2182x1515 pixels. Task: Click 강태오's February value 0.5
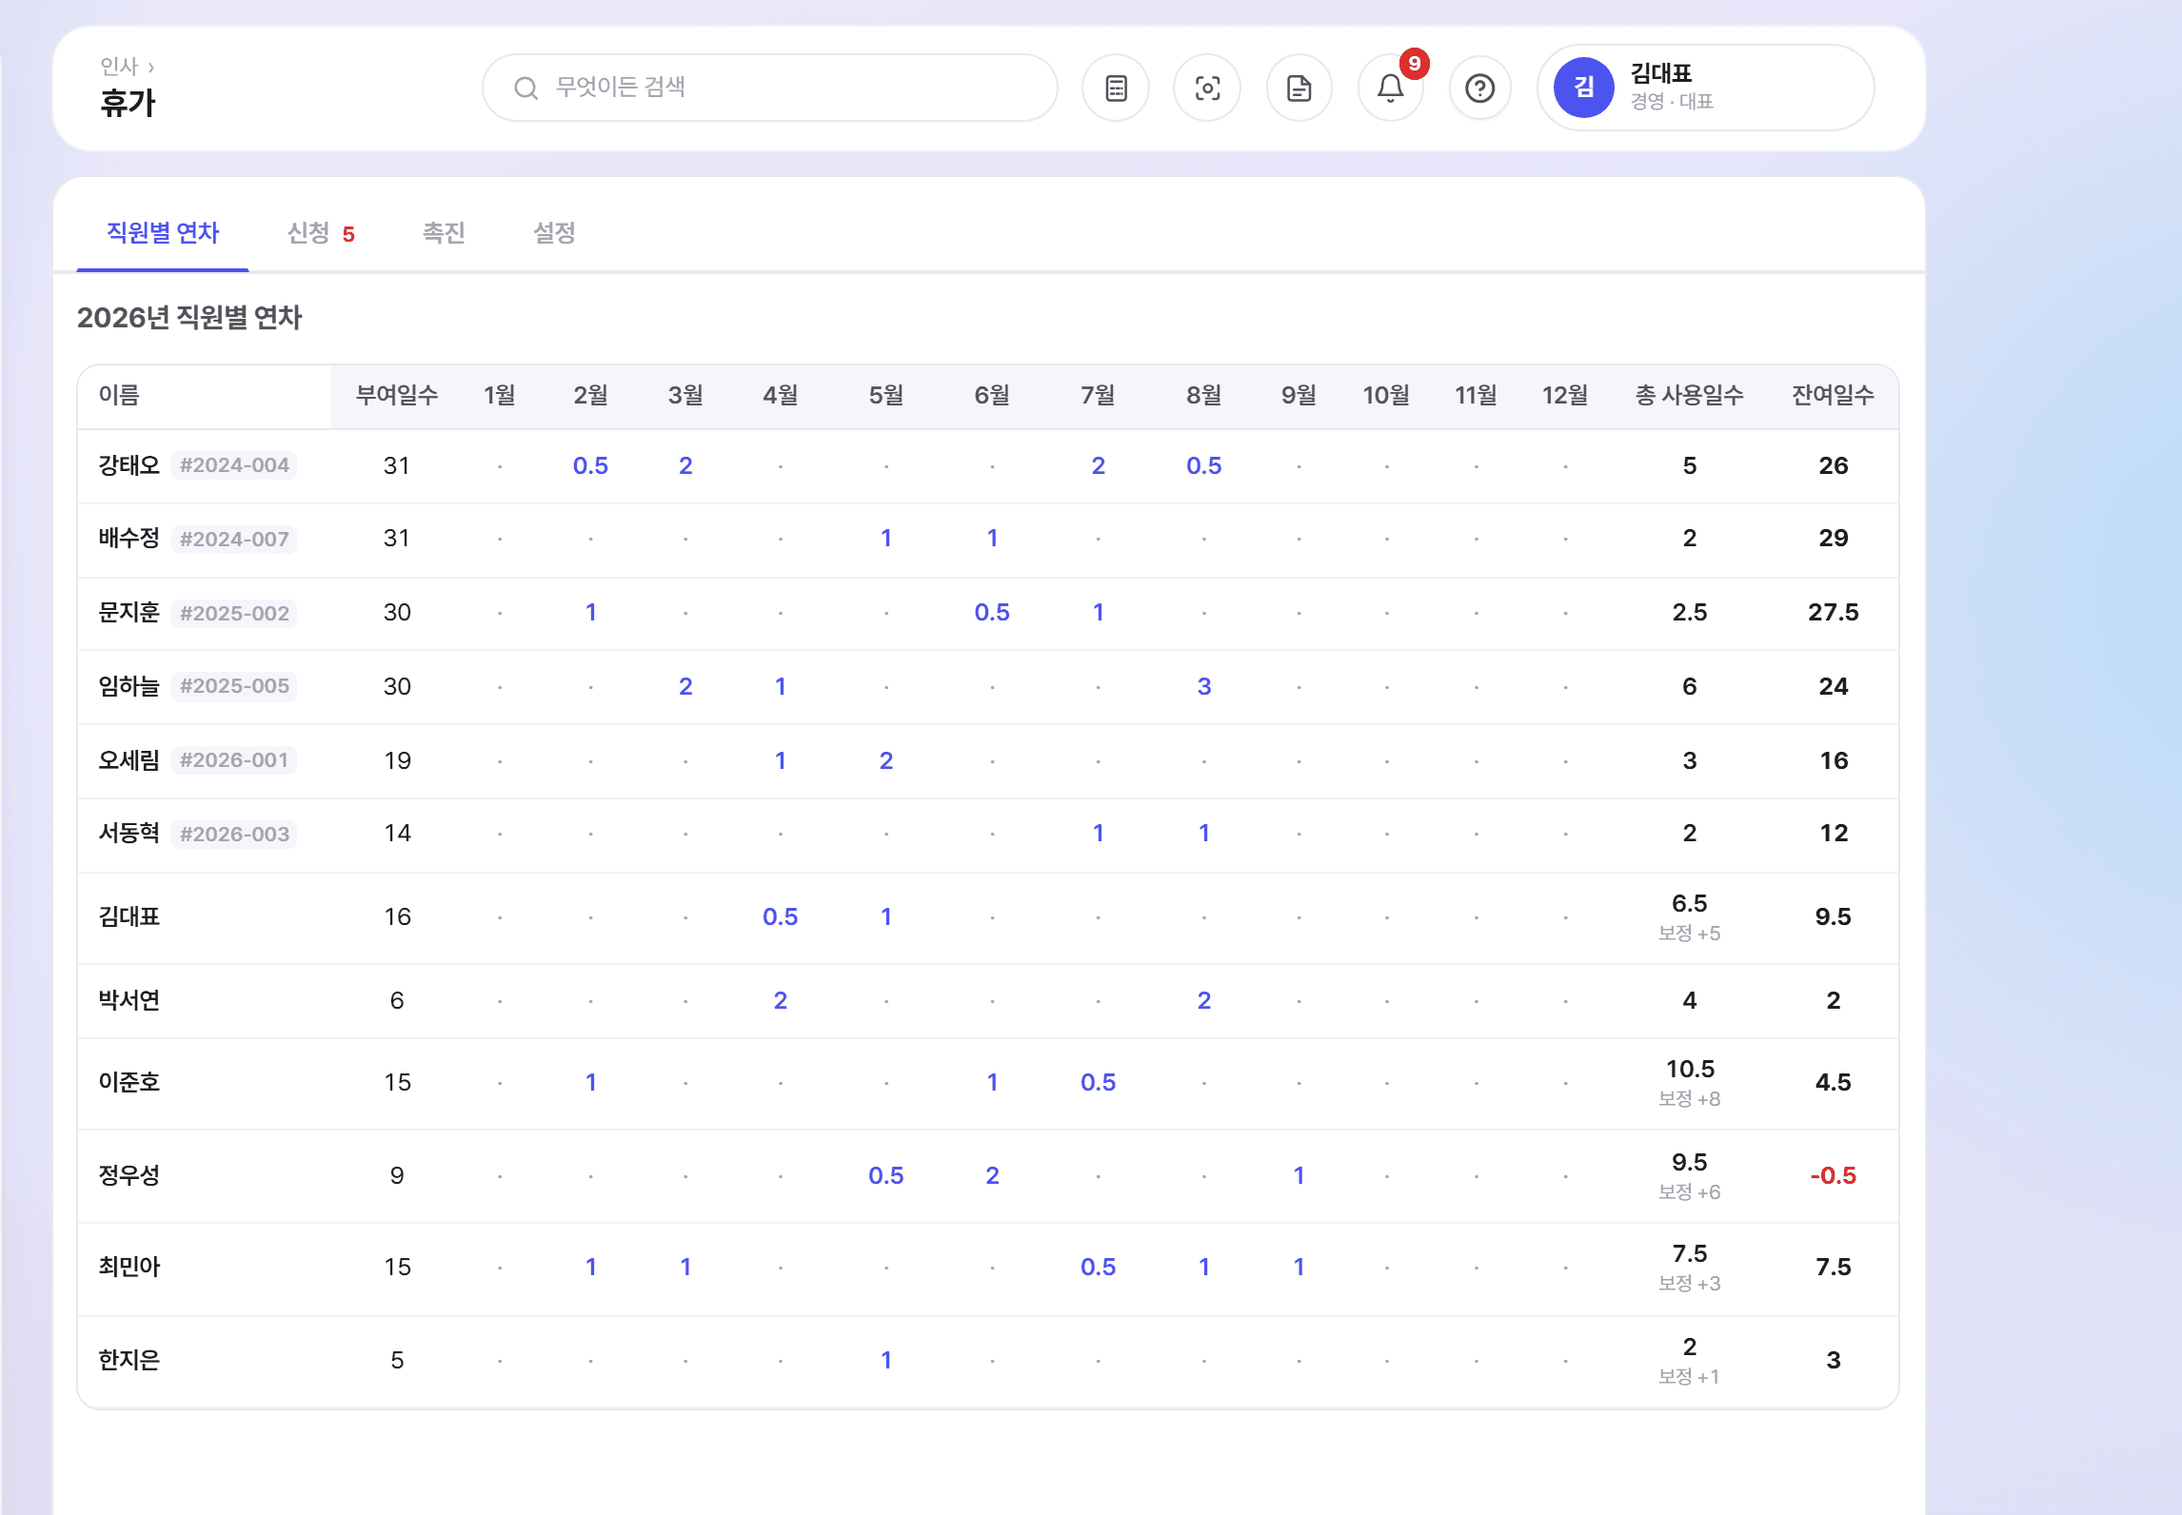(590, 465)
